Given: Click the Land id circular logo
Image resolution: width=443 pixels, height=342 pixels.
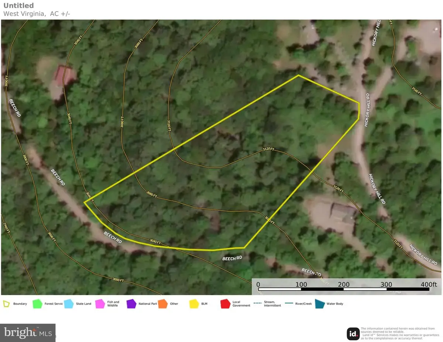Looking at the screenshot, I should tap(353, 334).
